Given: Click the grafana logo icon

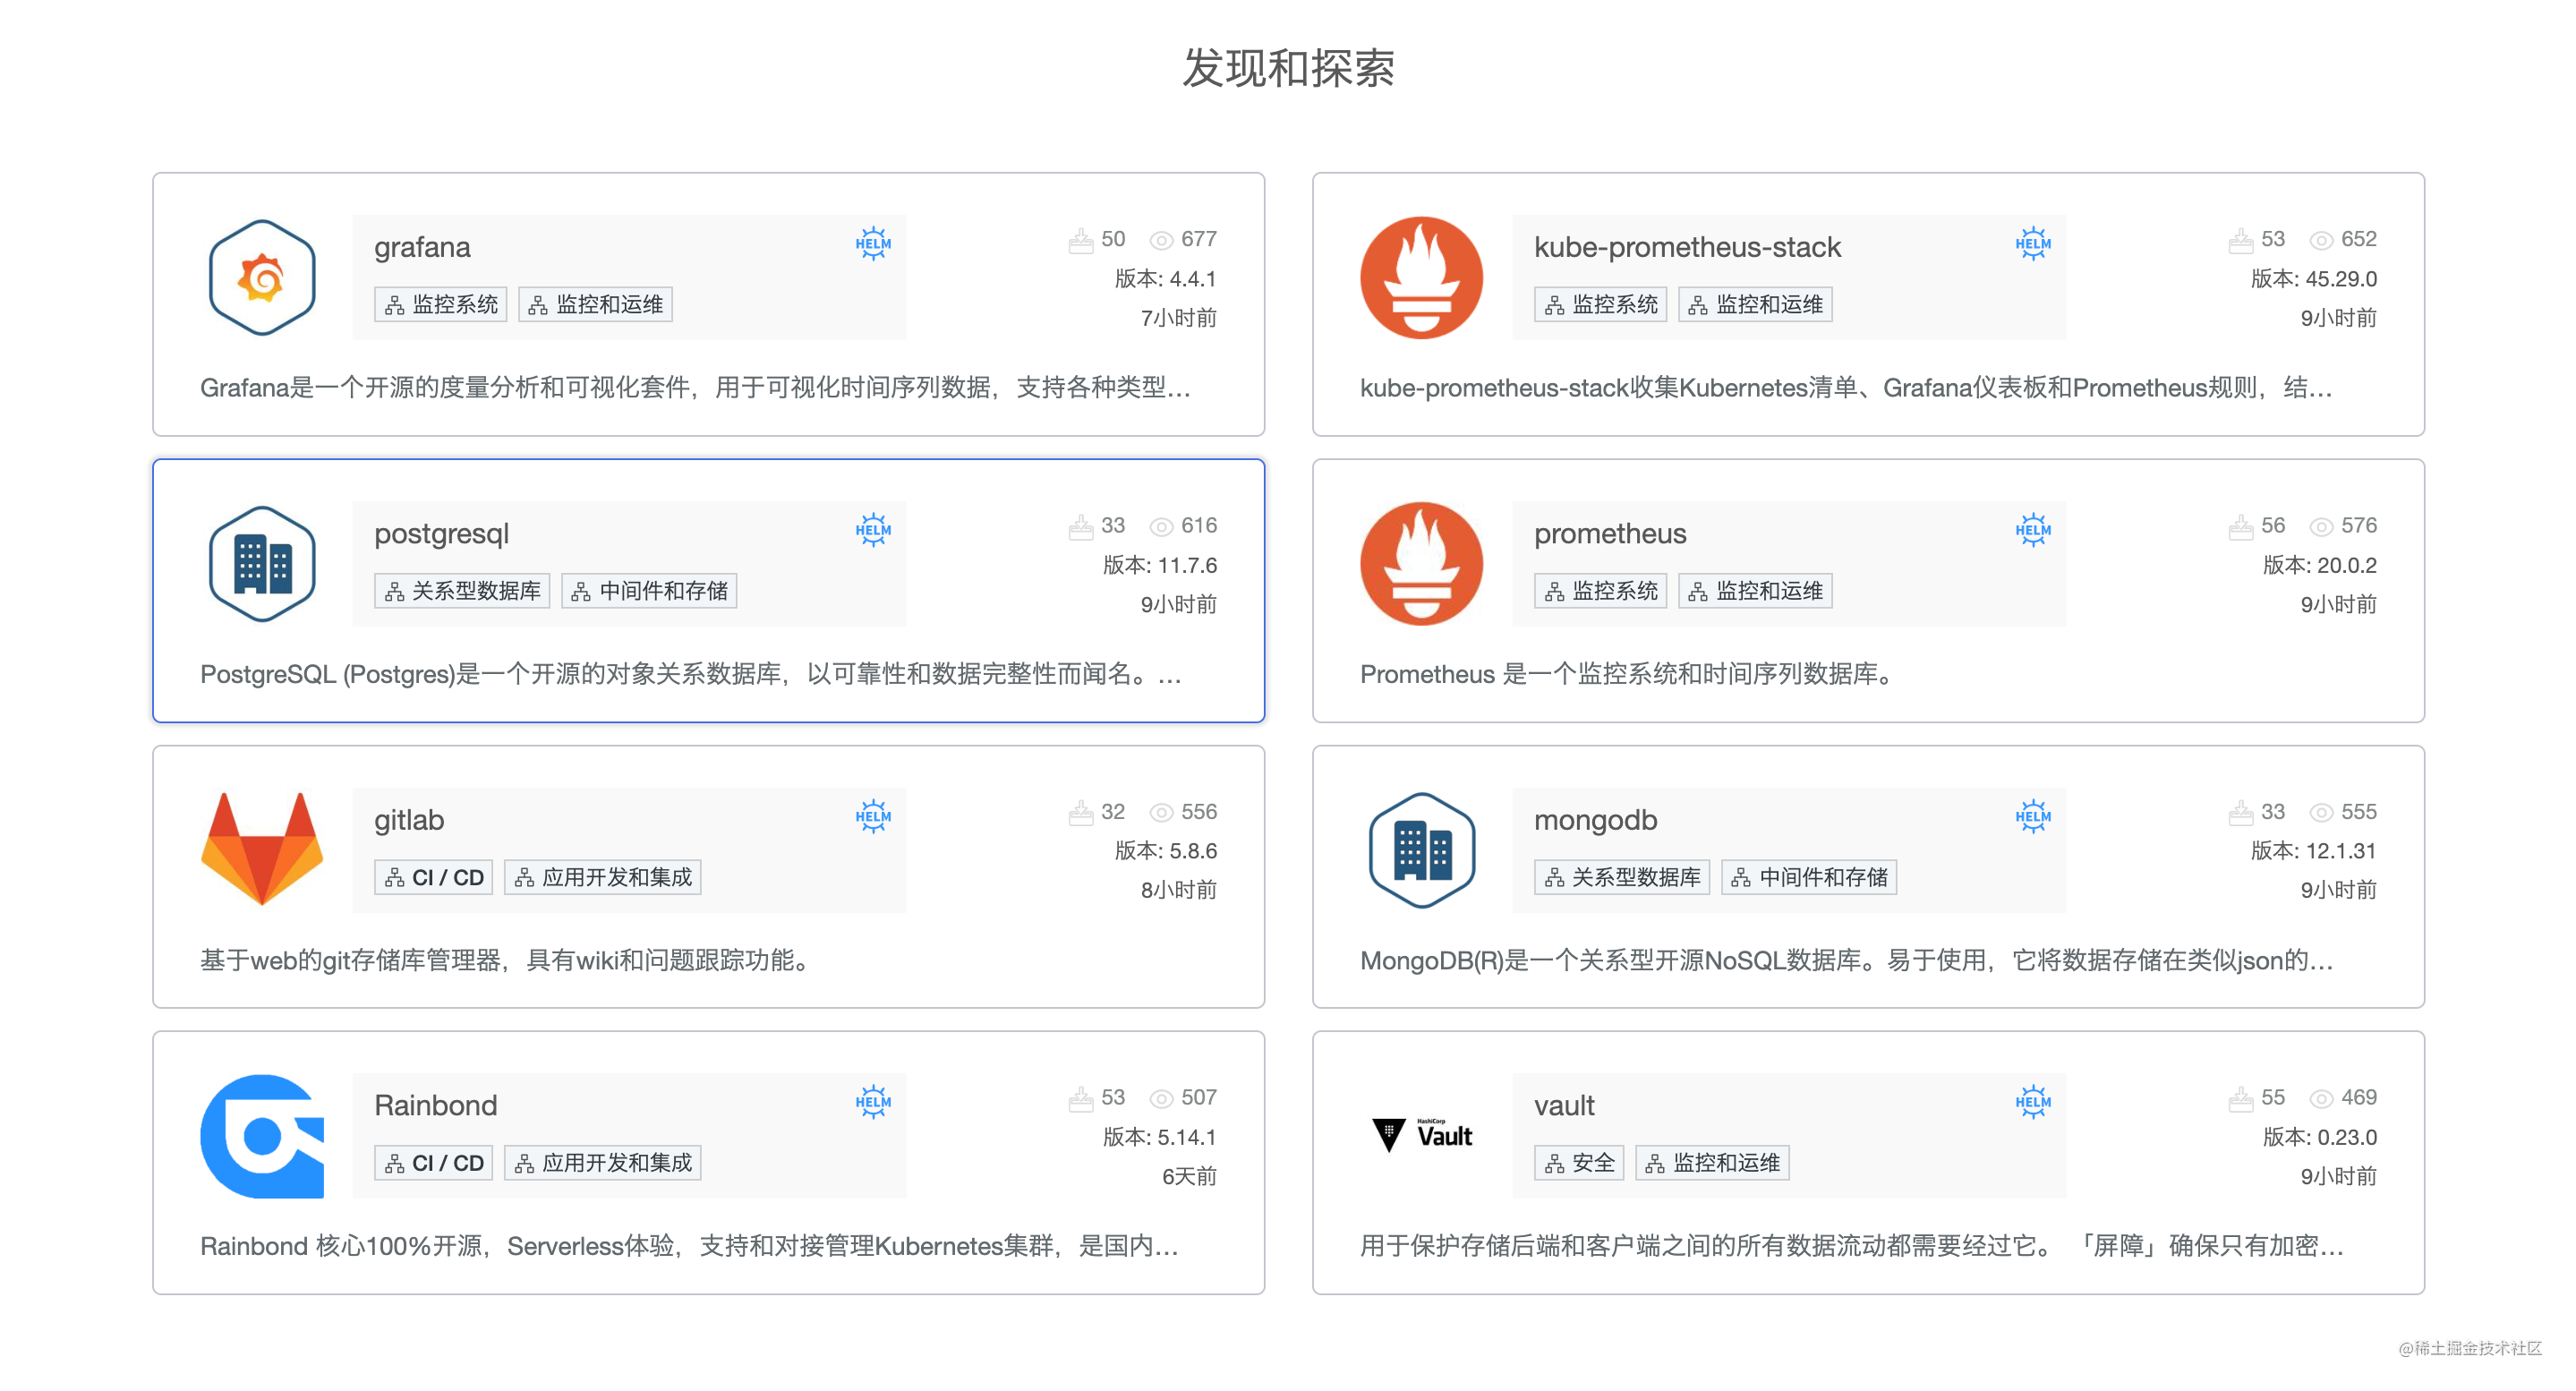Looking at the screenshot, I should [x=262, y=277].
